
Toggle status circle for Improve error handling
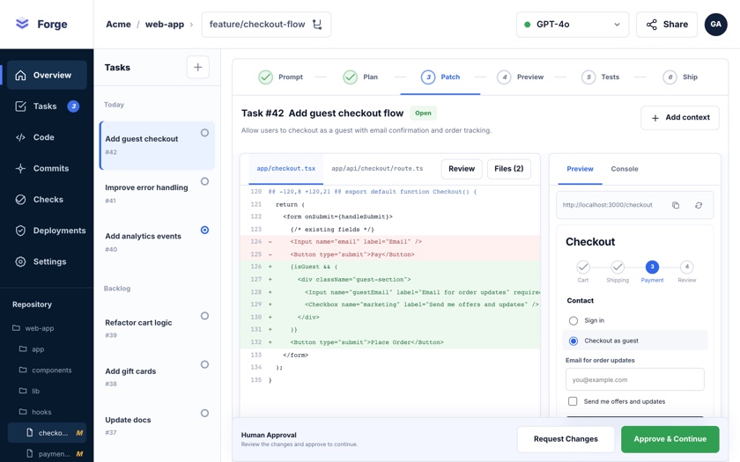click(204, 181)
